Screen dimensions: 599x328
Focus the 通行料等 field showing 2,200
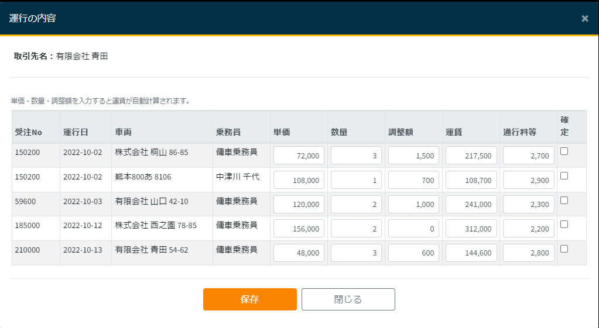click(528, 229)
